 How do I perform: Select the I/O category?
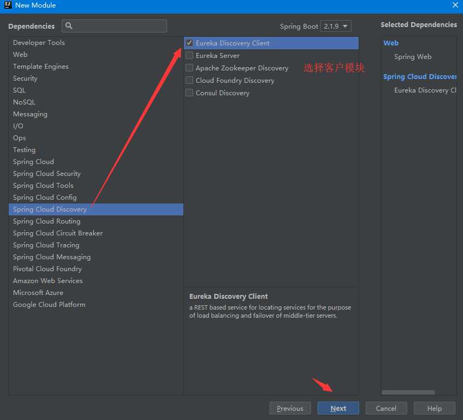(96, 126)
